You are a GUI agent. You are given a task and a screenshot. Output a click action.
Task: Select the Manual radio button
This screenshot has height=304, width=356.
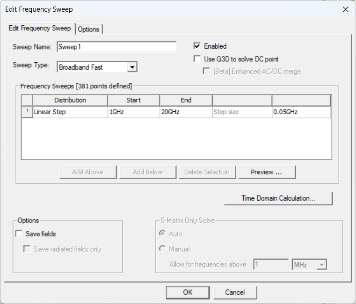tap(162, 249)
